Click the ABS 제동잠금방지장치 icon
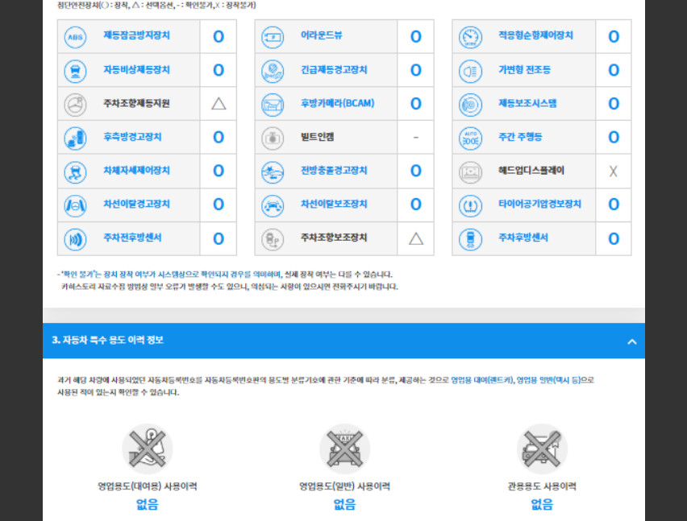Image resolution: width=687 pixels, height=521 pixels. pyautogui.click(x=75, y=37)
